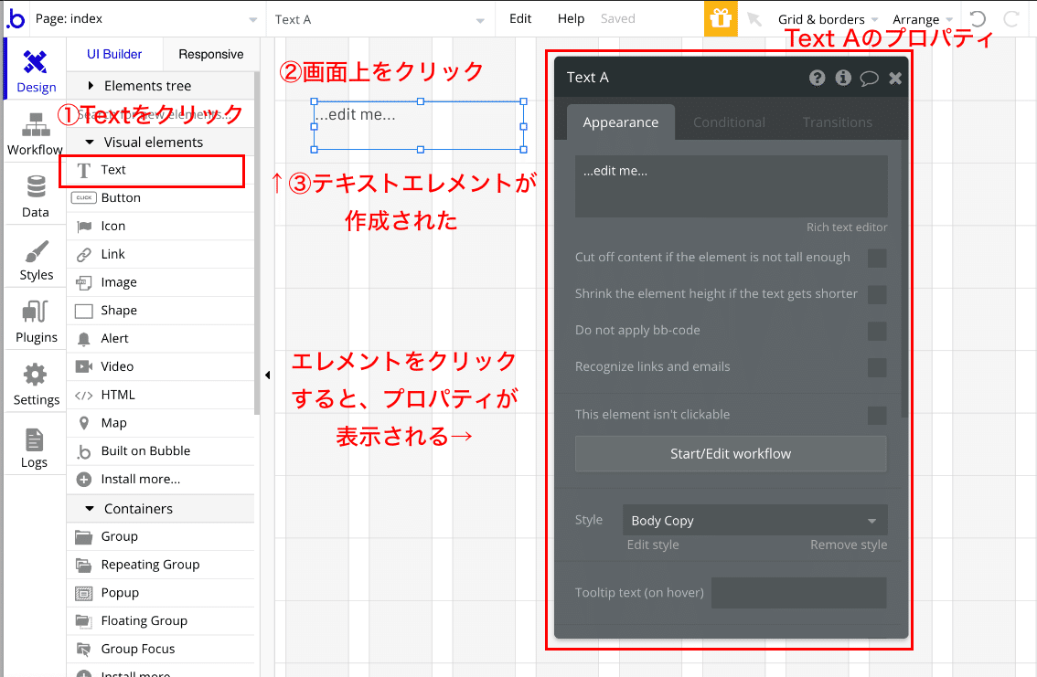The image size is (1037, 677).
Task: Switch to the UI Builder tab
Action: (x=114, y=54)
